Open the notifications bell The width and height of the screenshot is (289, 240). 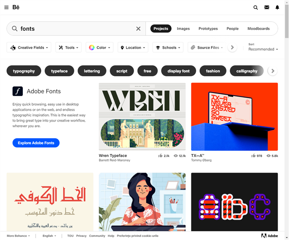277,7
